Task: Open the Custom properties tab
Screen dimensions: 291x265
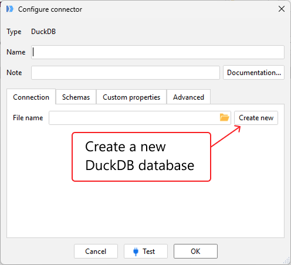Action: (x=131, y=97)
